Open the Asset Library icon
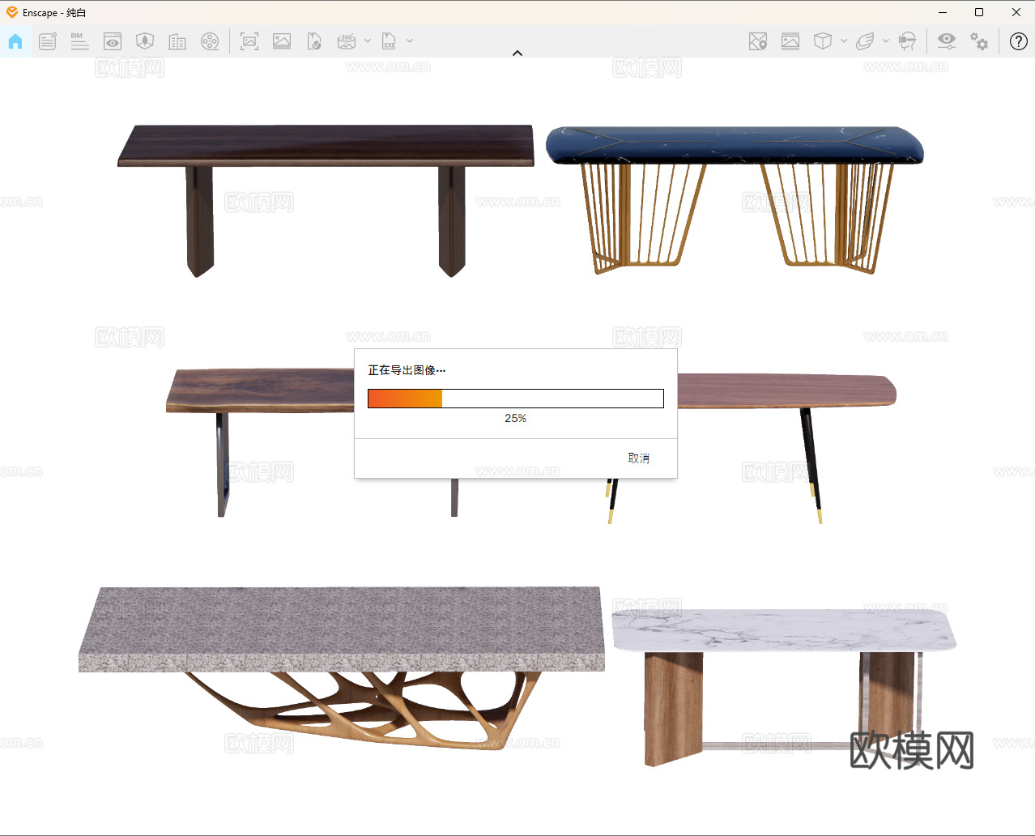 [145, 41]
